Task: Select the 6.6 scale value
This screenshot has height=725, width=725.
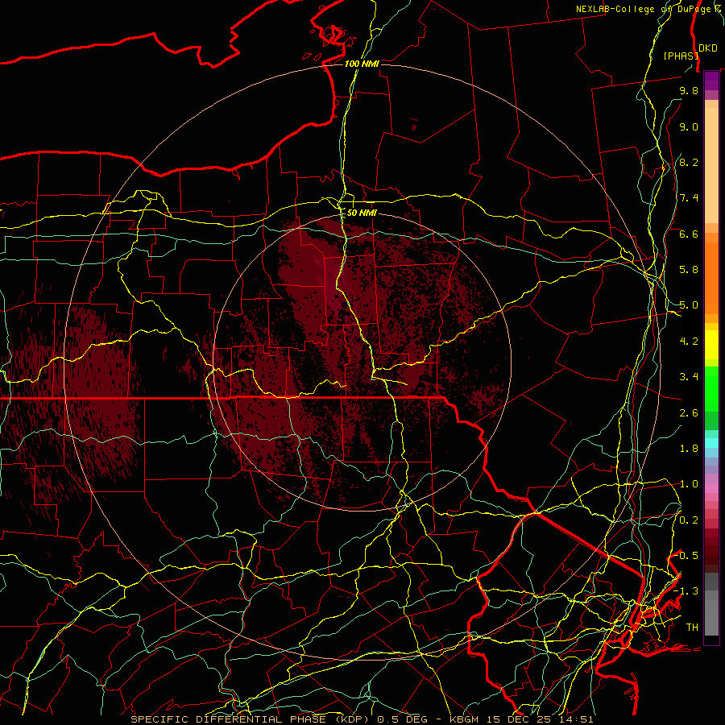Action: (689, 234)
